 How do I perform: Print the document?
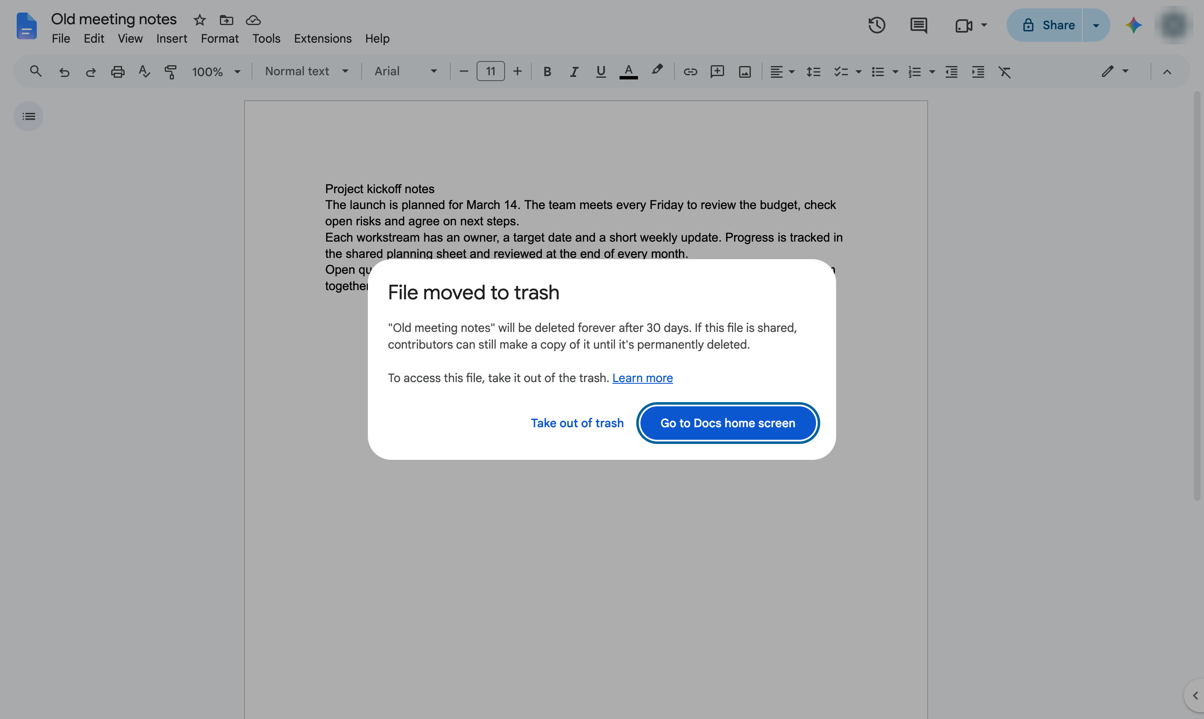[118, 72]
